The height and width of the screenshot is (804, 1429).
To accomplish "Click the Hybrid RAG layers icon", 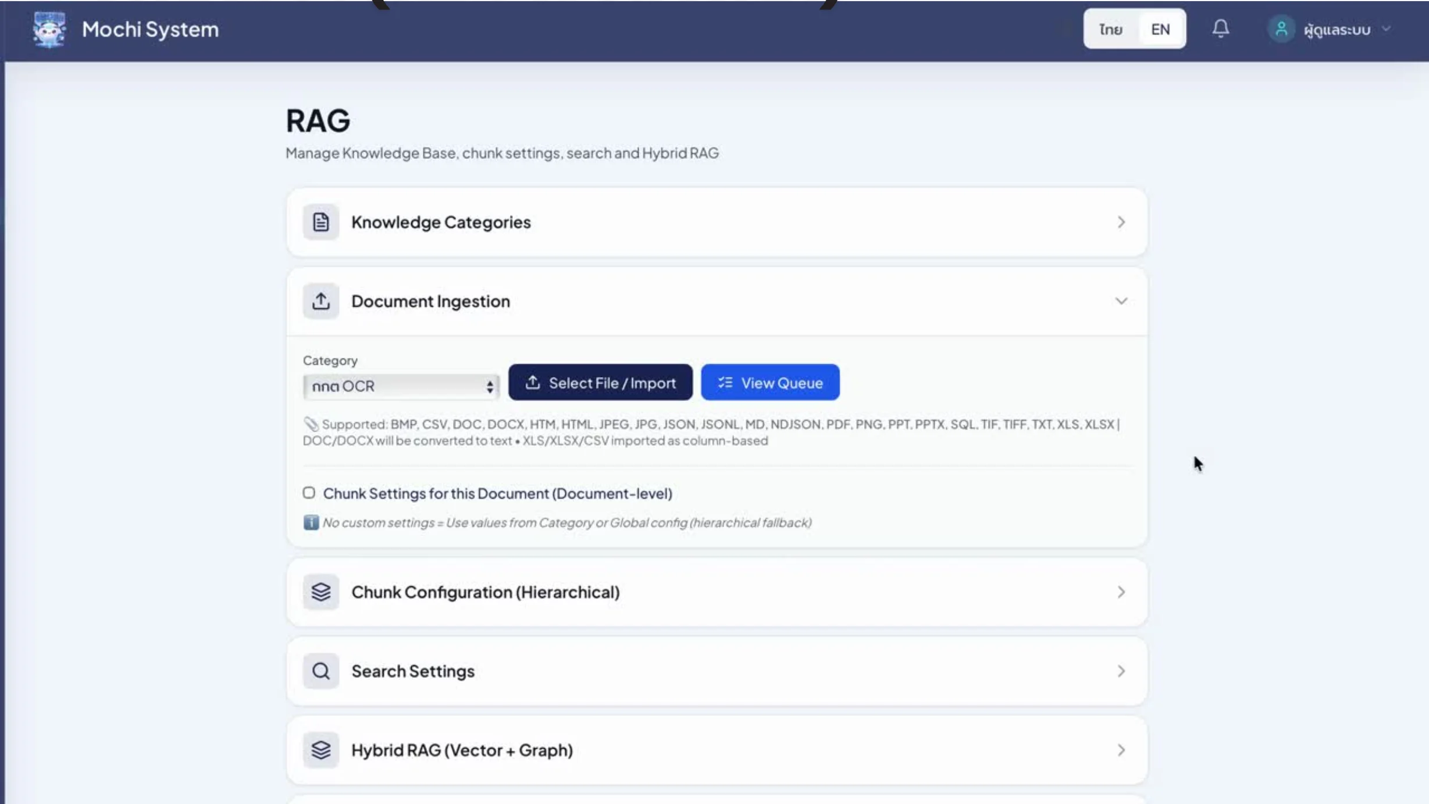I will click(321, 750).
